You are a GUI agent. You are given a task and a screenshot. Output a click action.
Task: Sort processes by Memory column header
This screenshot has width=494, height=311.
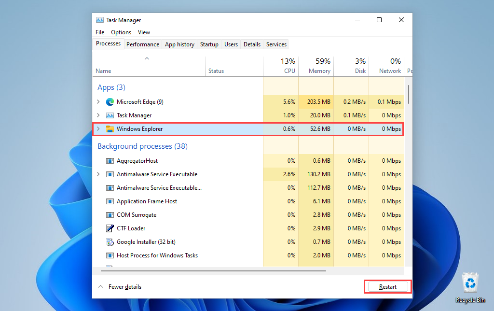coord(316,66)
